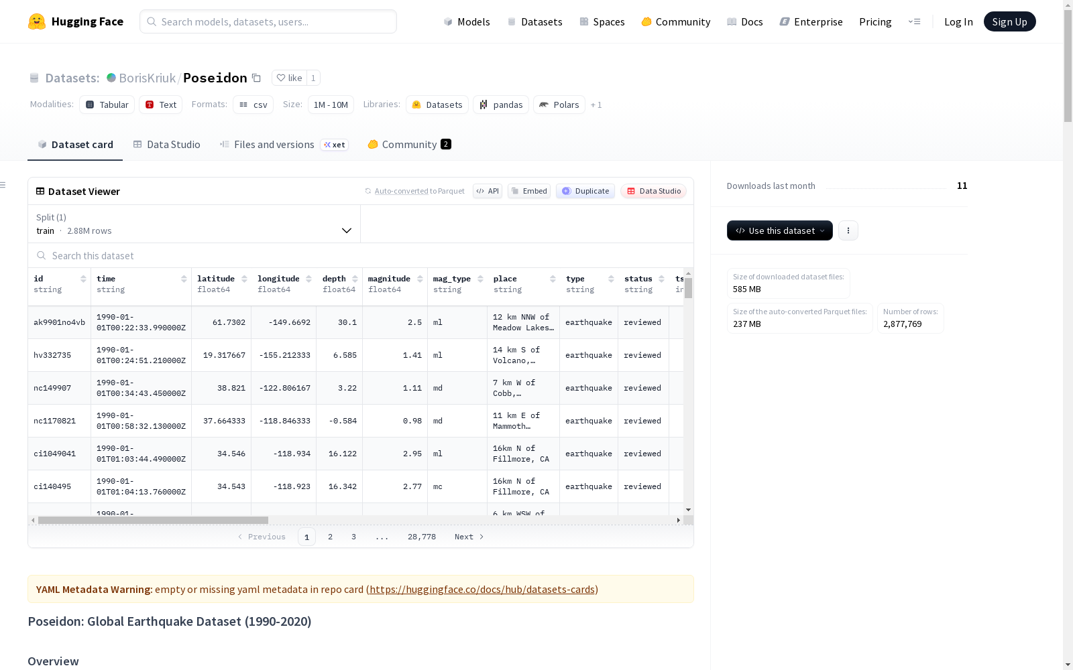Click the Duplicate button
Screen dimensions: 1073x670
pyautogui.click(x=585, y=191)
